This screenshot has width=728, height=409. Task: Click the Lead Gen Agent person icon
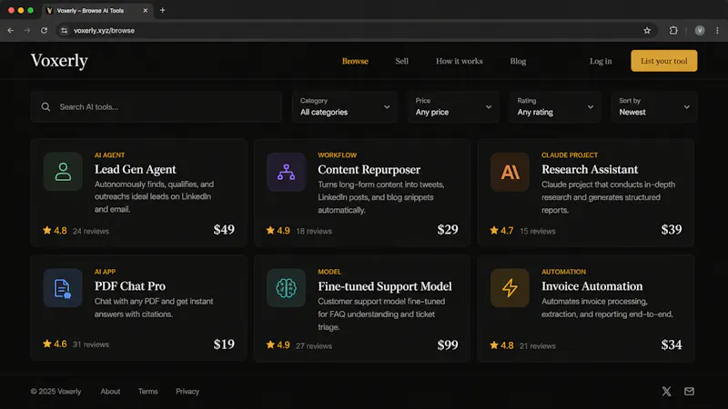pos(63,172)
